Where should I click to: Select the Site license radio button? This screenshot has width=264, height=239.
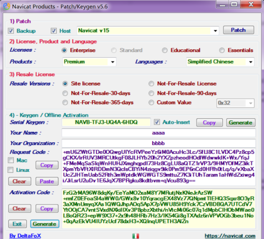point(65,84)
